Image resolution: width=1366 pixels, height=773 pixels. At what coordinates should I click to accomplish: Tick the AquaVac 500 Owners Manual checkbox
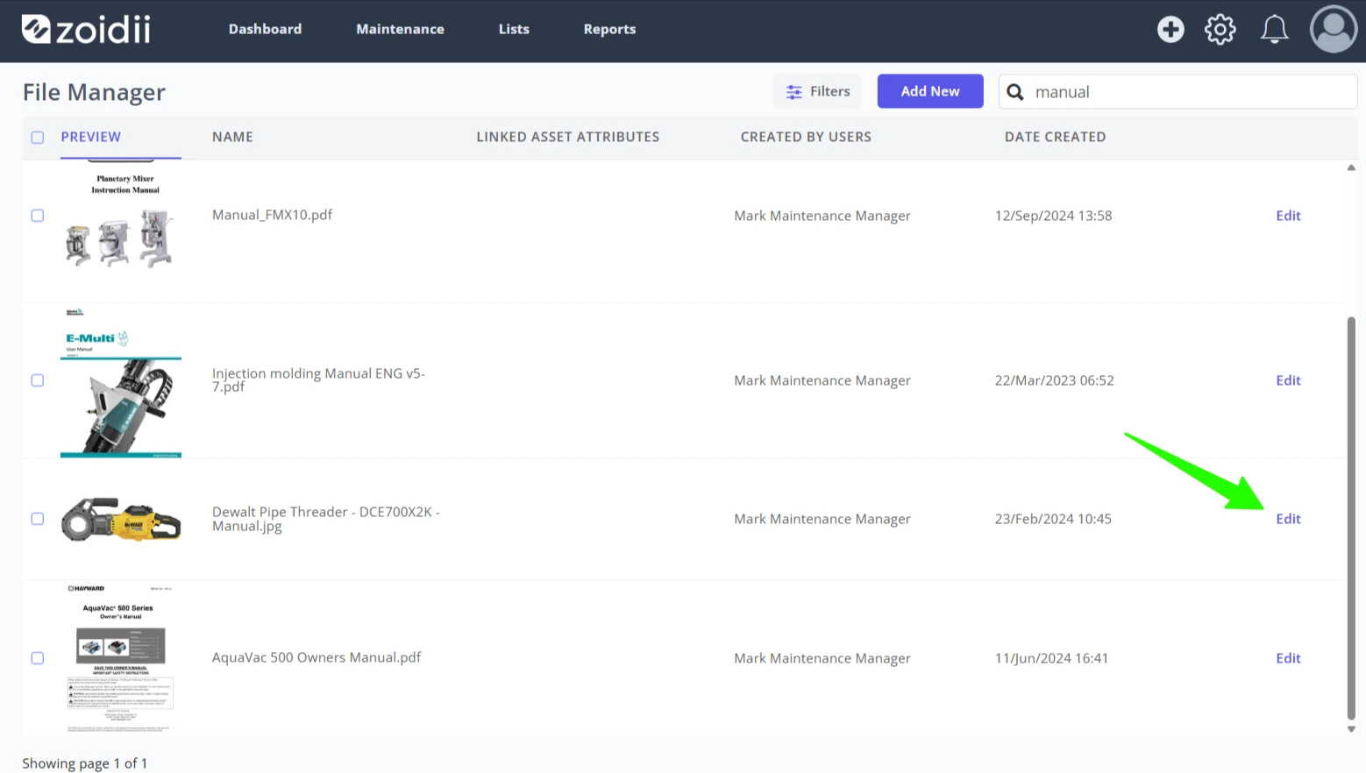(38, 658)
